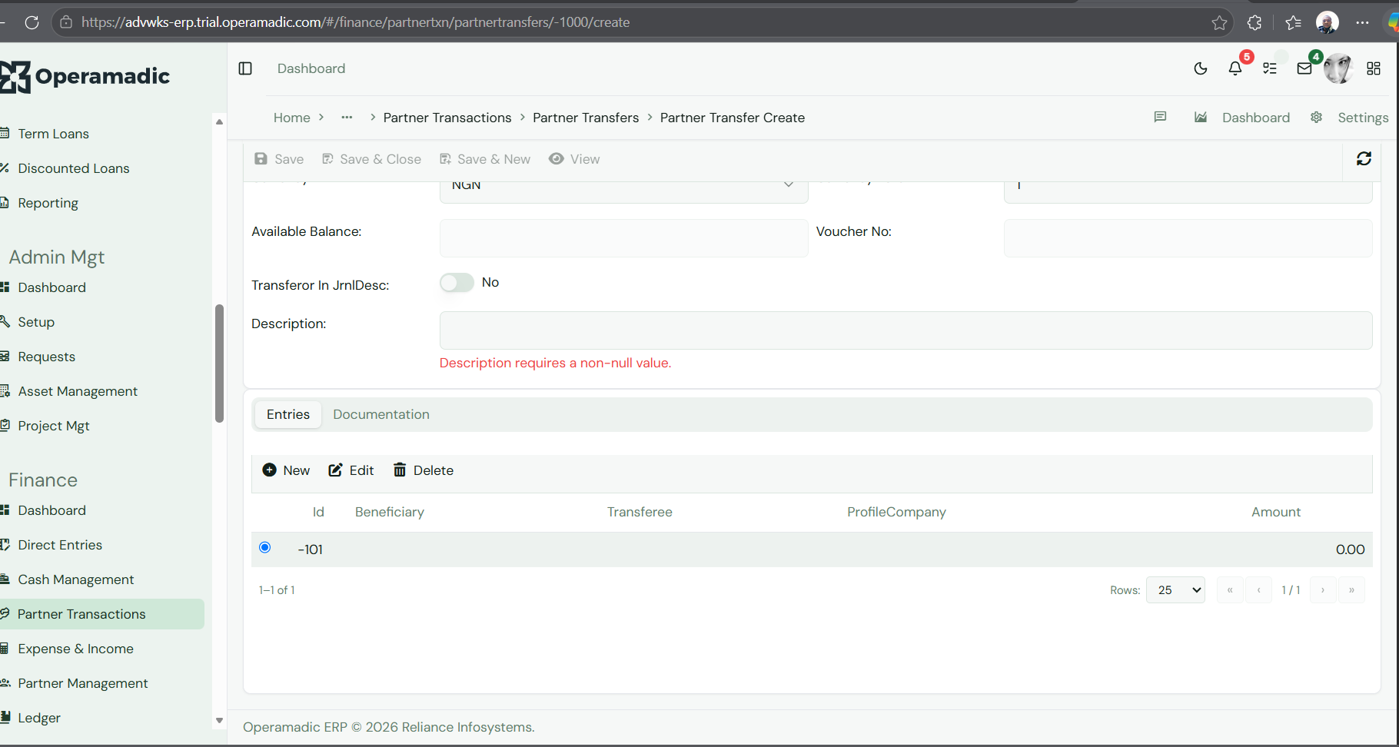Open Cash Management in sidebar

(x=76, y=579)
